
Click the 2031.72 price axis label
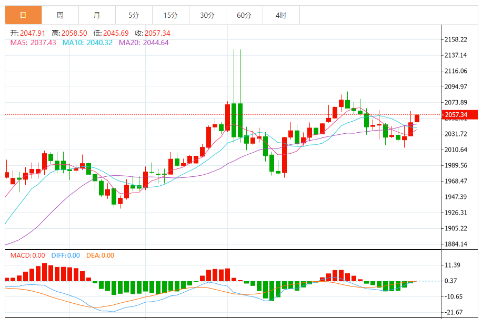pyautogui.click(x=456, y=134)
